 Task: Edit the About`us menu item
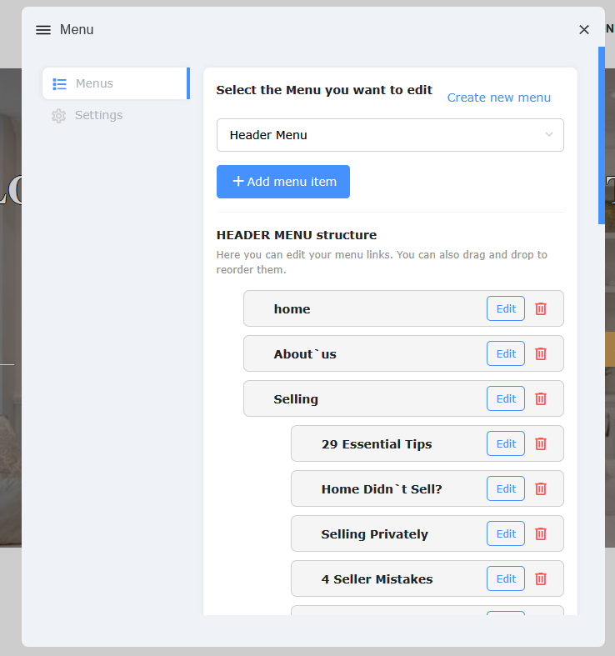click(506, 353)
